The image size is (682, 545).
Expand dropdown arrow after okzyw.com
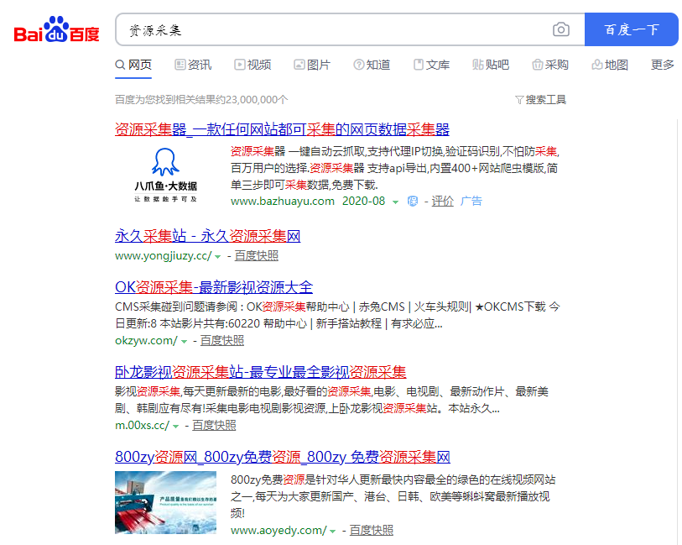184,342
